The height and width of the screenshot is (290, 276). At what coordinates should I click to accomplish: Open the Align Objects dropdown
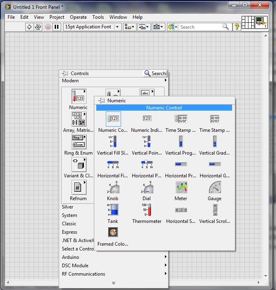tap(129, 27)
